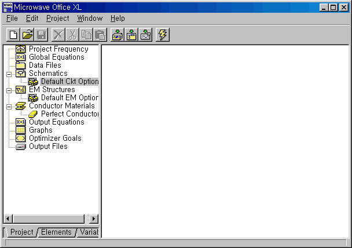This screenshot has width=352, height=248.
Task: Click the Output Equations x=1 icon
Action: (20, 122)
